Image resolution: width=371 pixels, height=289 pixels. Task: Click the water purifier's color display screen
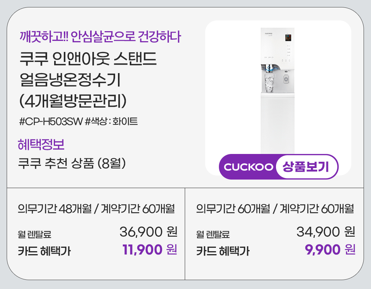click(x=288, y=37)
